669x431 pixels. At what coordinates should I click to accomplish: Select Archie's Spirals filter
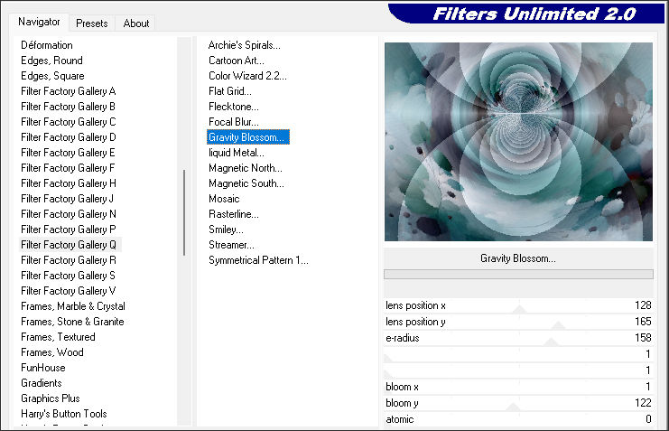pos(245,45)
